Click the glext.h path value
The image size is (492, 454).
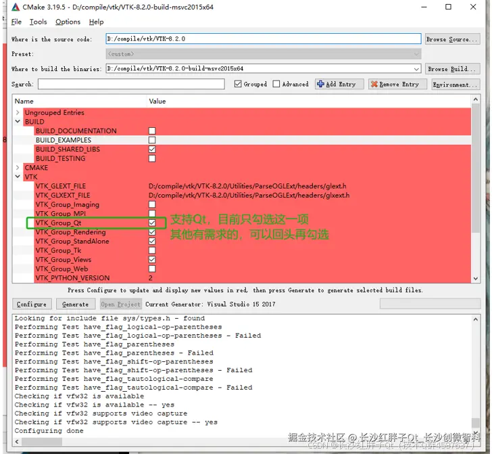point(247,186)
